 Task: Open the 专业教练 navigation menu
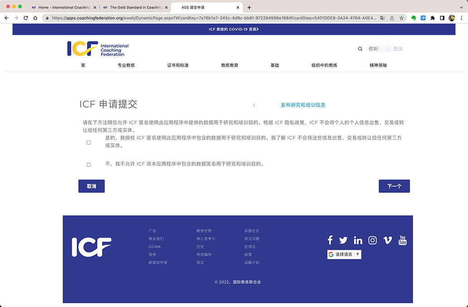[126, 65]
